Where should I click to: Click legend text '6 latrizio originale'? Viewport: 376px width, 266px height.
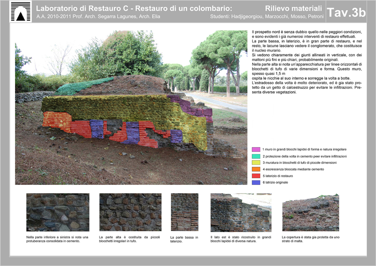point(275,182)
